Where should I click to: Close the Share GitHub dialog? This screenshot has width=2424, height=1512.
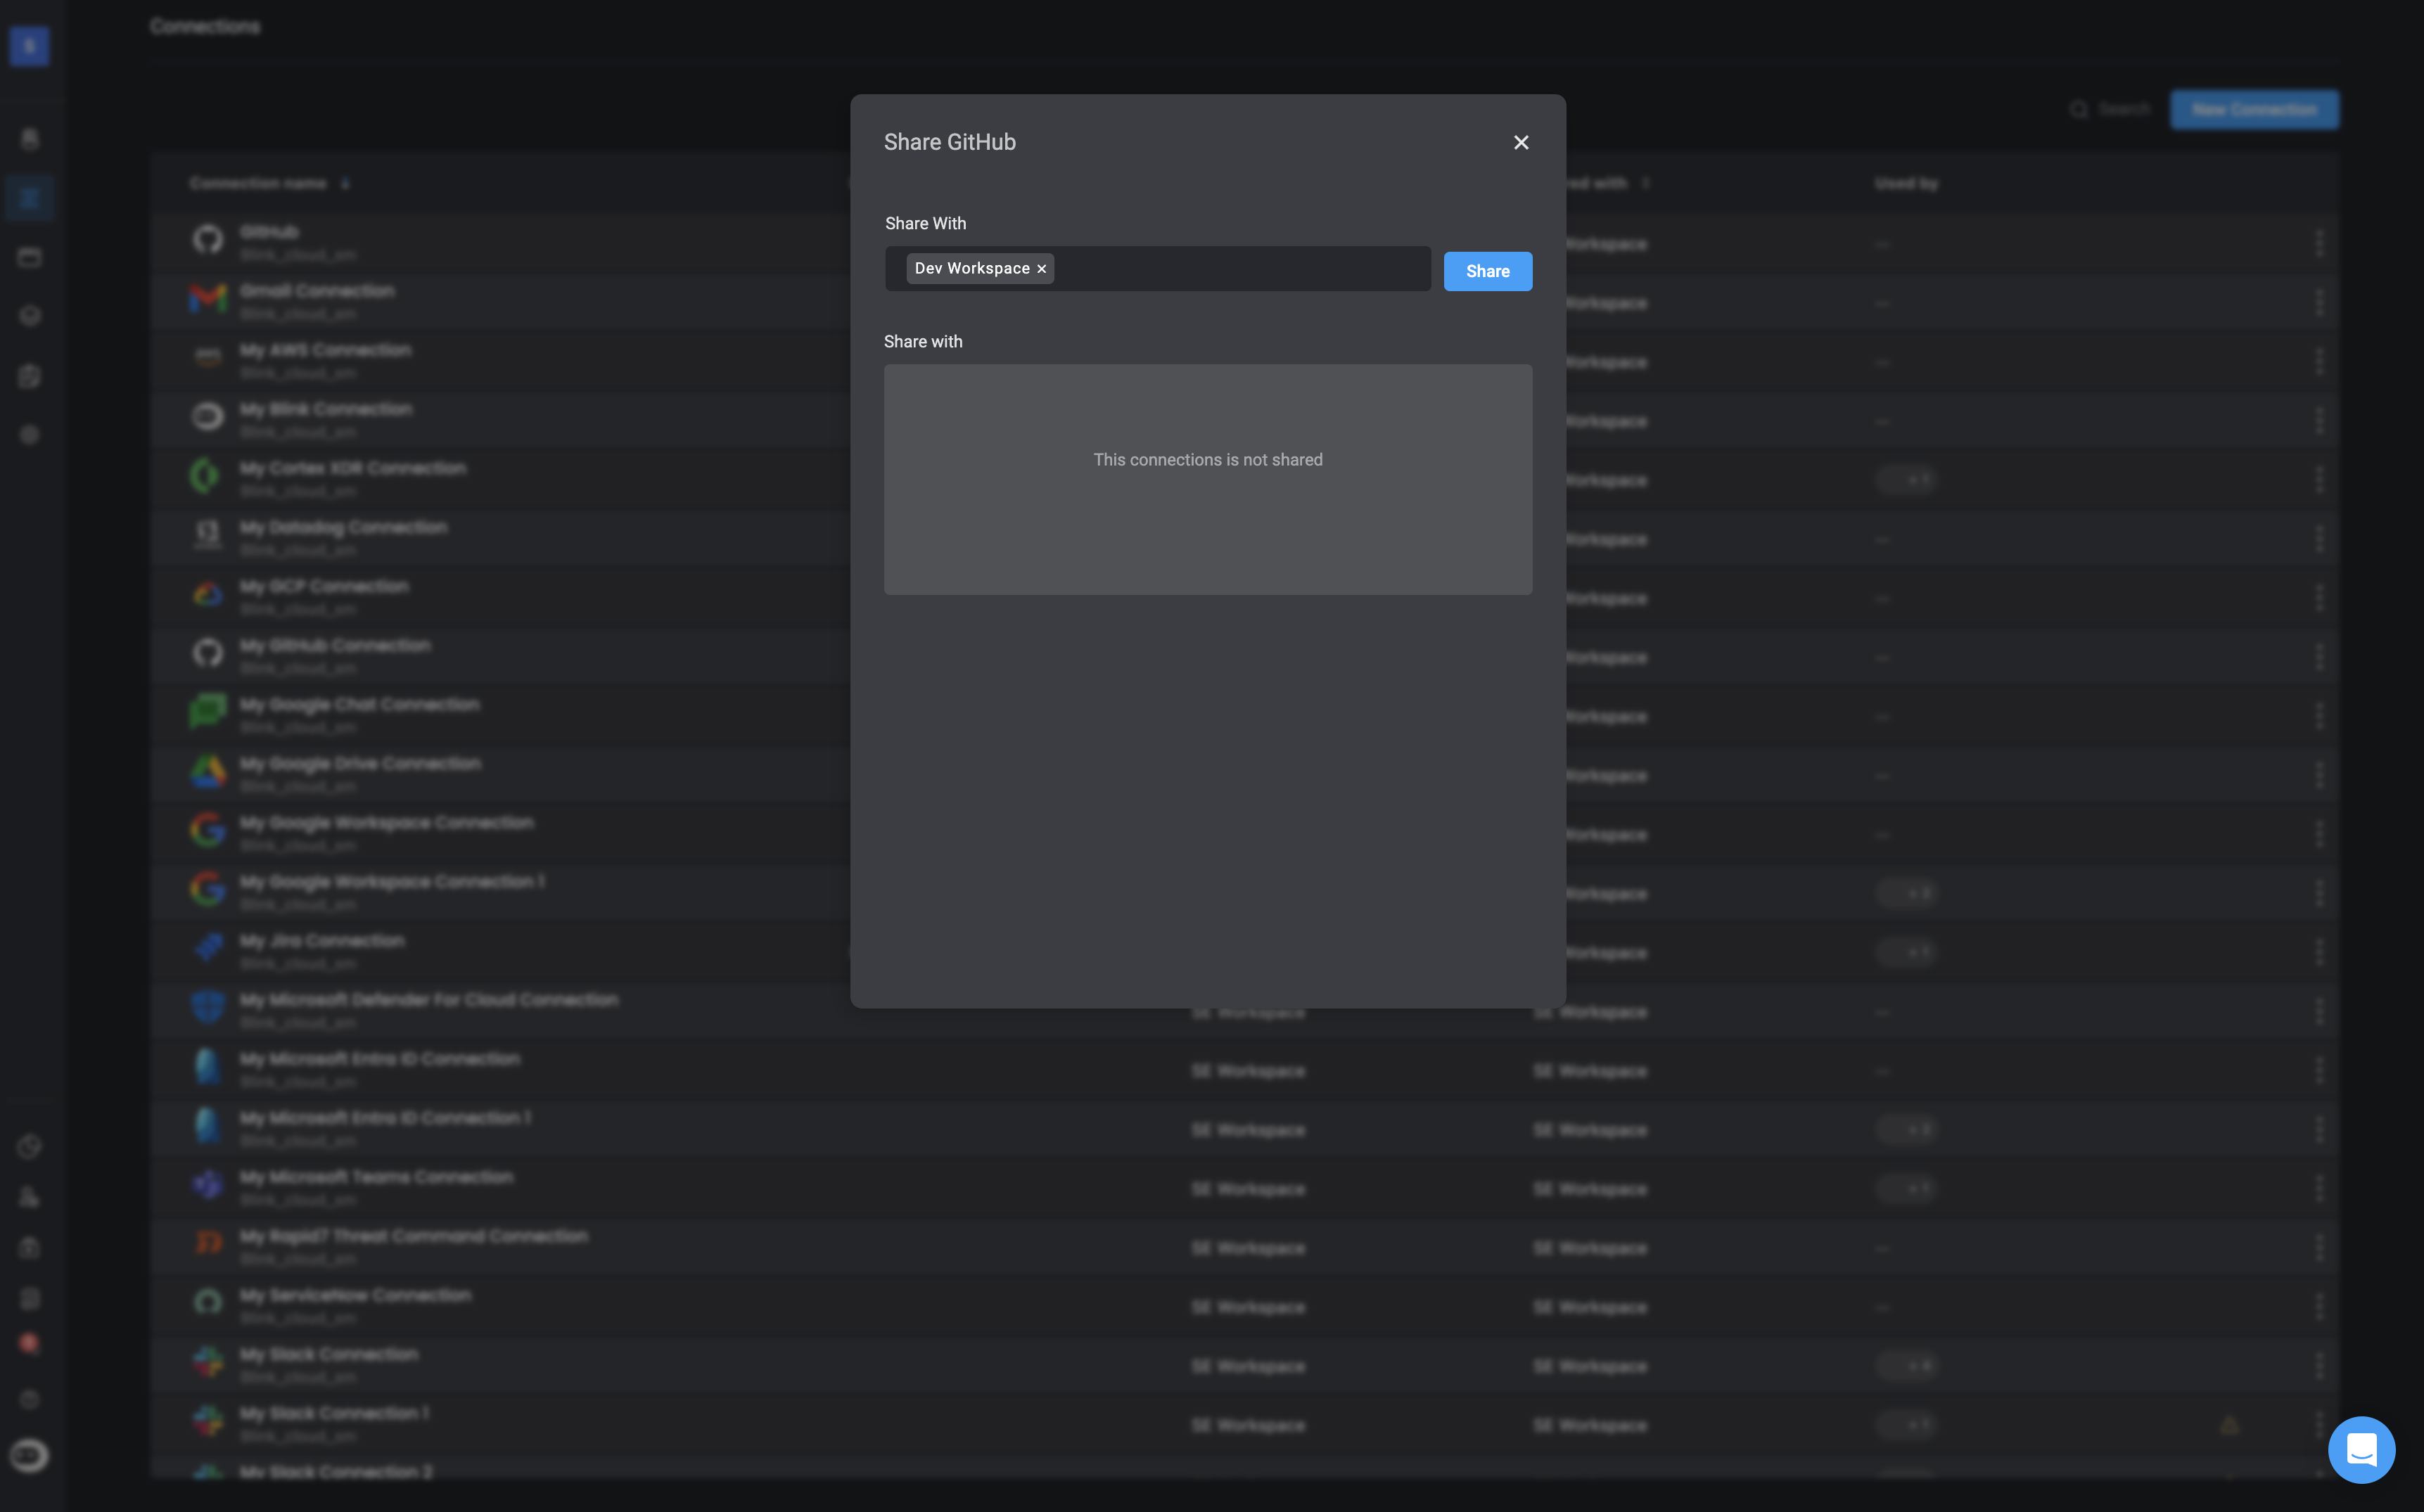(1521, 142)
